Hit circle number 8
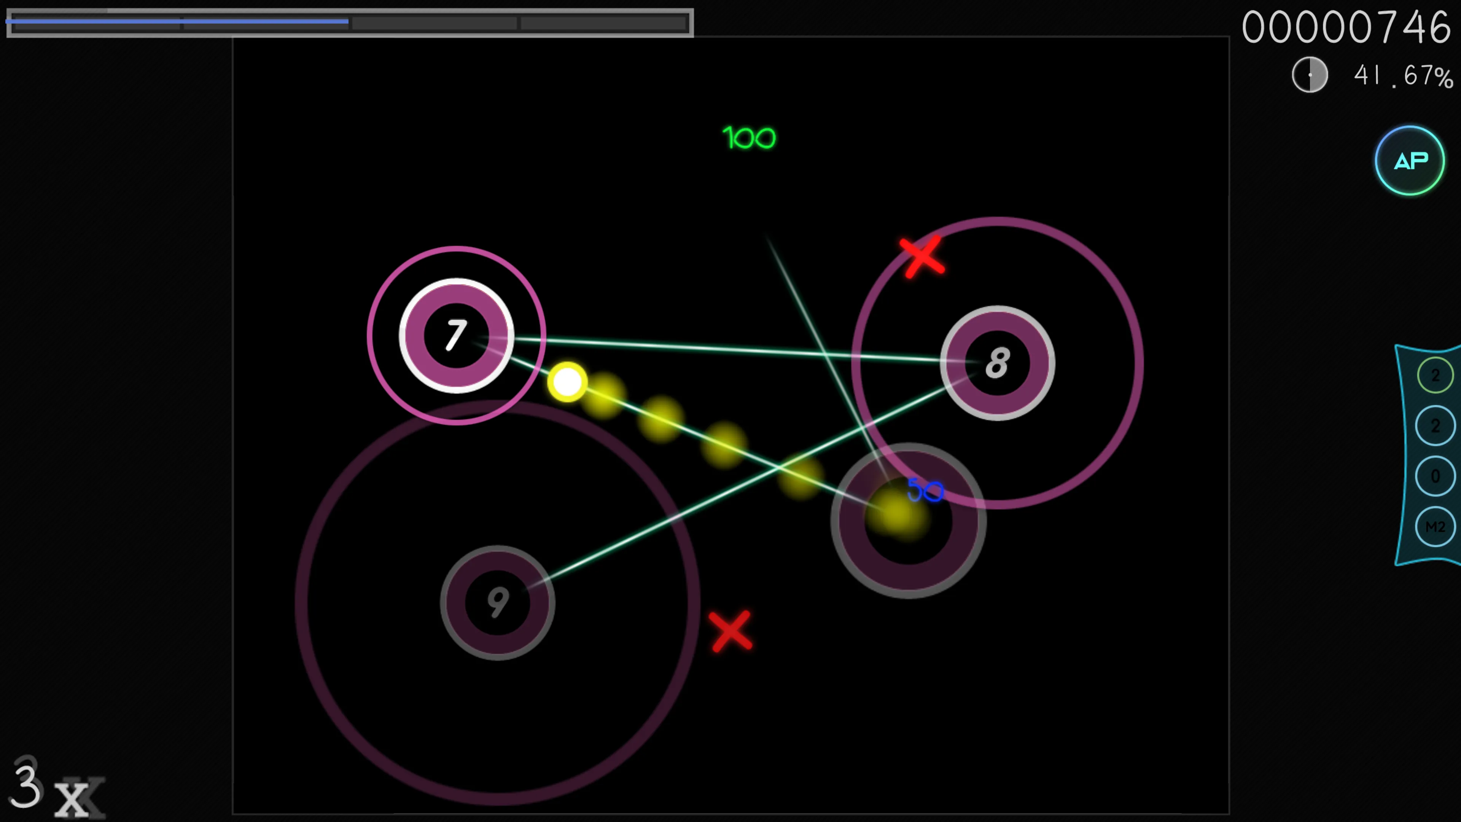Image resolution: width=1461 pixels, height=822 pixels. pos(997,363)
